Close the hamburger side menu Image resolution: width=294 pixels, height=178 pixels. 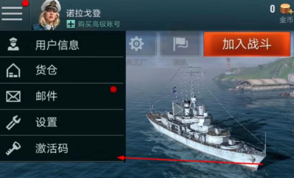click(x=12, y=14)
